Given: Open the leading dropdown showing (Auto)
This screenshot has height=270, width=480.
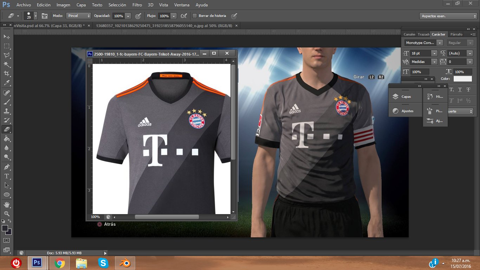Looking at the screenshot, I should coord(470,53).
